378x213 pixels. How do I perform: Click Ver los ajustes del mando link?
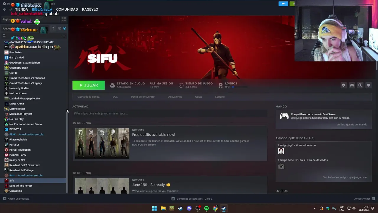tap(352, 125)
